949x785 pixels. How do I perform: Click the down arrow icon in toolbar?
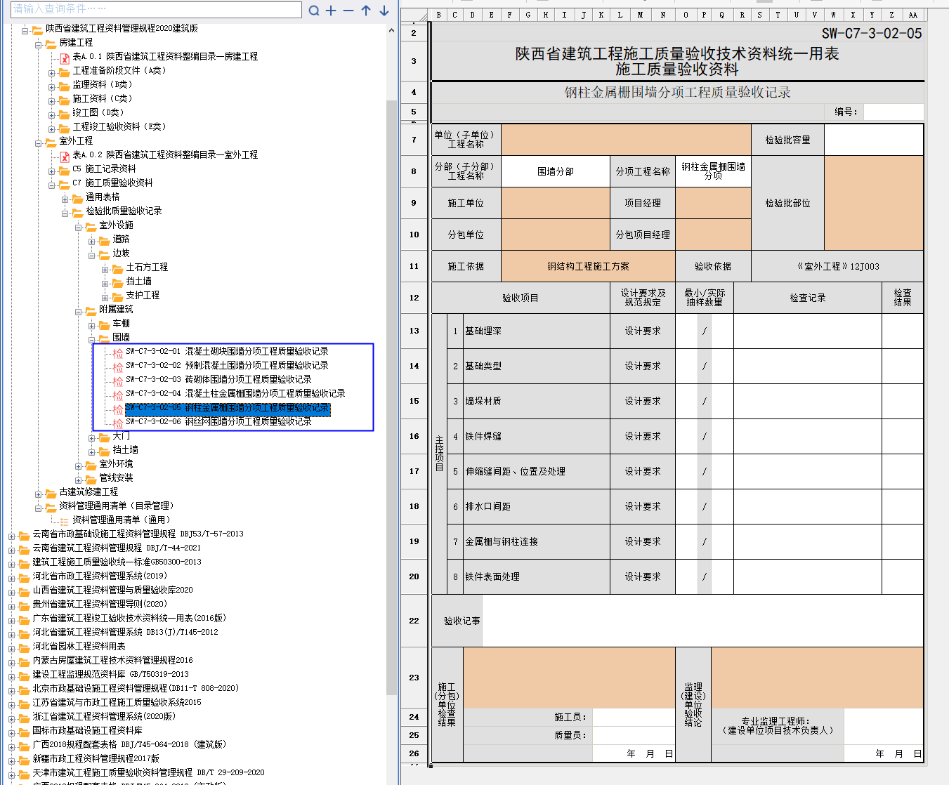tap(384, 11)
